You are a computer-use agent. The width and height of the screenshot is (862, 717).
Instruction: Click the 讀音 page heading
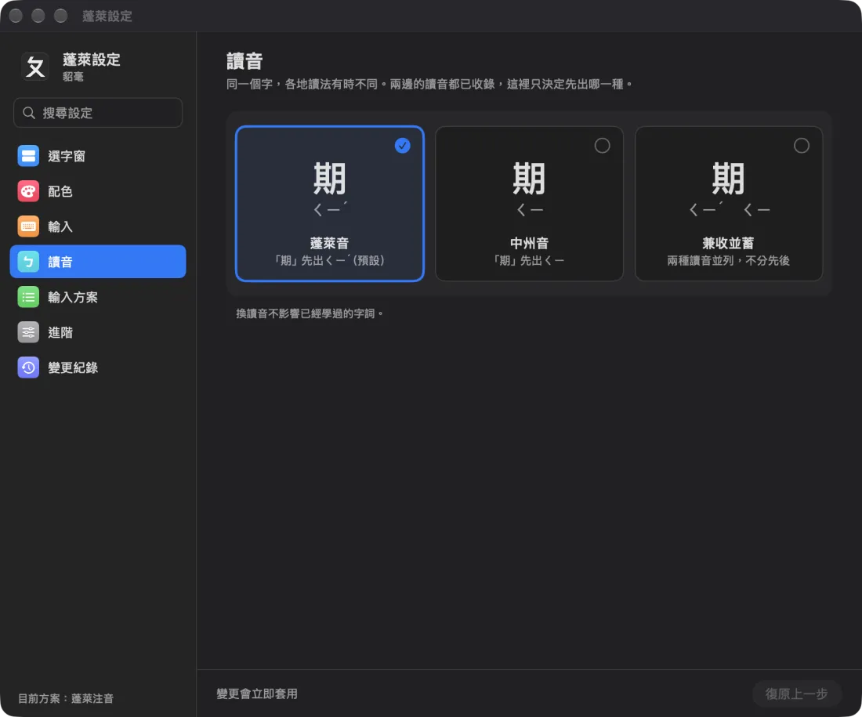pyautogui.click(x=244, y=60)
